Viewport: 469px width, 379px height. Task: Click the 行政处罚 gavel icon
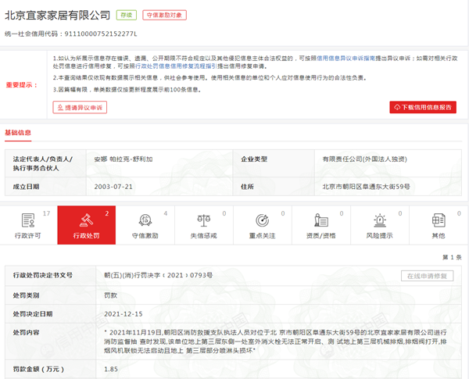[x=86, y=220]
